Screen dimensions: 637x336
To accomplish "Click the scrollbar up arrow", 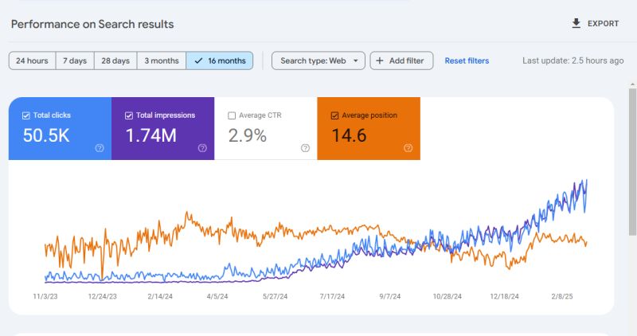I will 632,84.
